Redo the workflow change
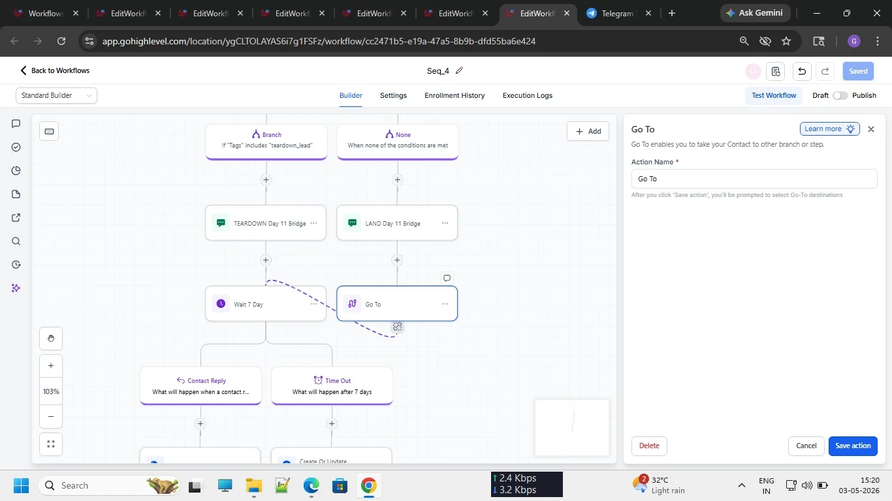This screenshot has width=892, height=501. pos(825,71)
